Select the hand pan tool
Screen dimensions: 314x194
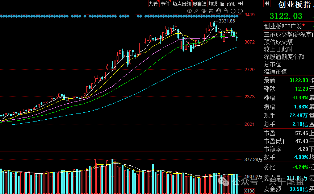coord(218,11)
